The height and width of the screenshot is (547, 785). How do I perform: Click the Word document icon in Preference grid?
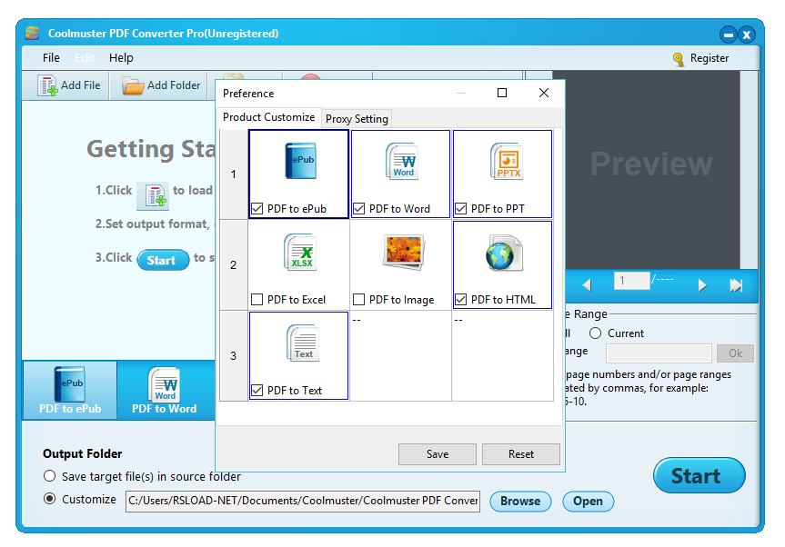click(402, 161)
